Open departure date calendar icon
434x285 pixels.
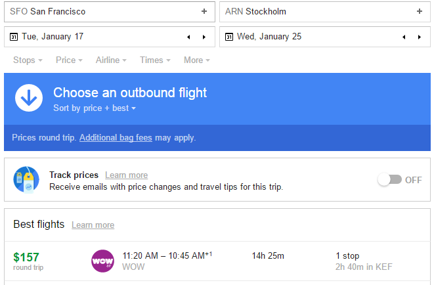(13, 37)
